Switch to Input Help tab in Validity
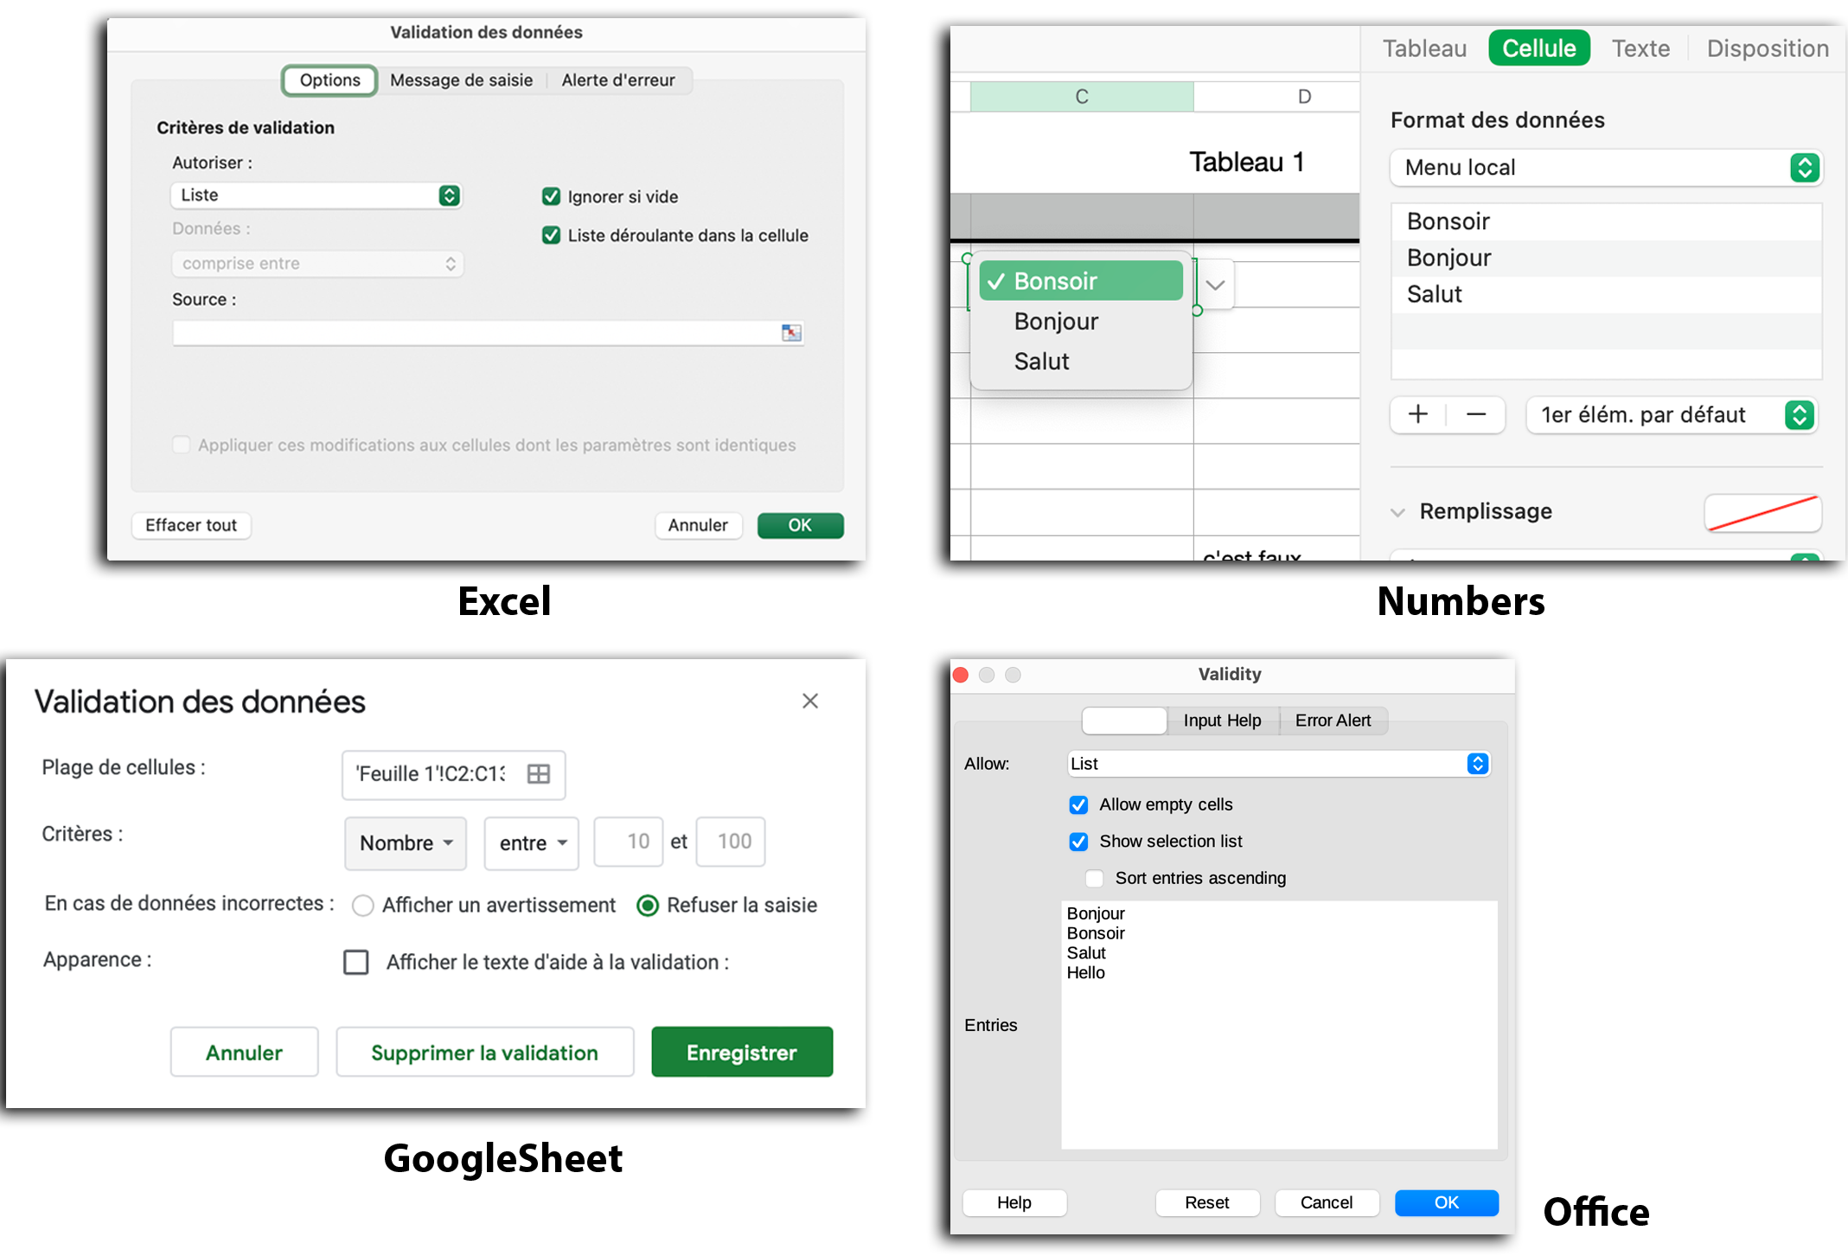1848x1256 pixels. 1222,721
